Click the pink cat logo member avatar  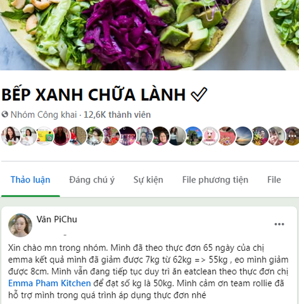pos(210,136)
